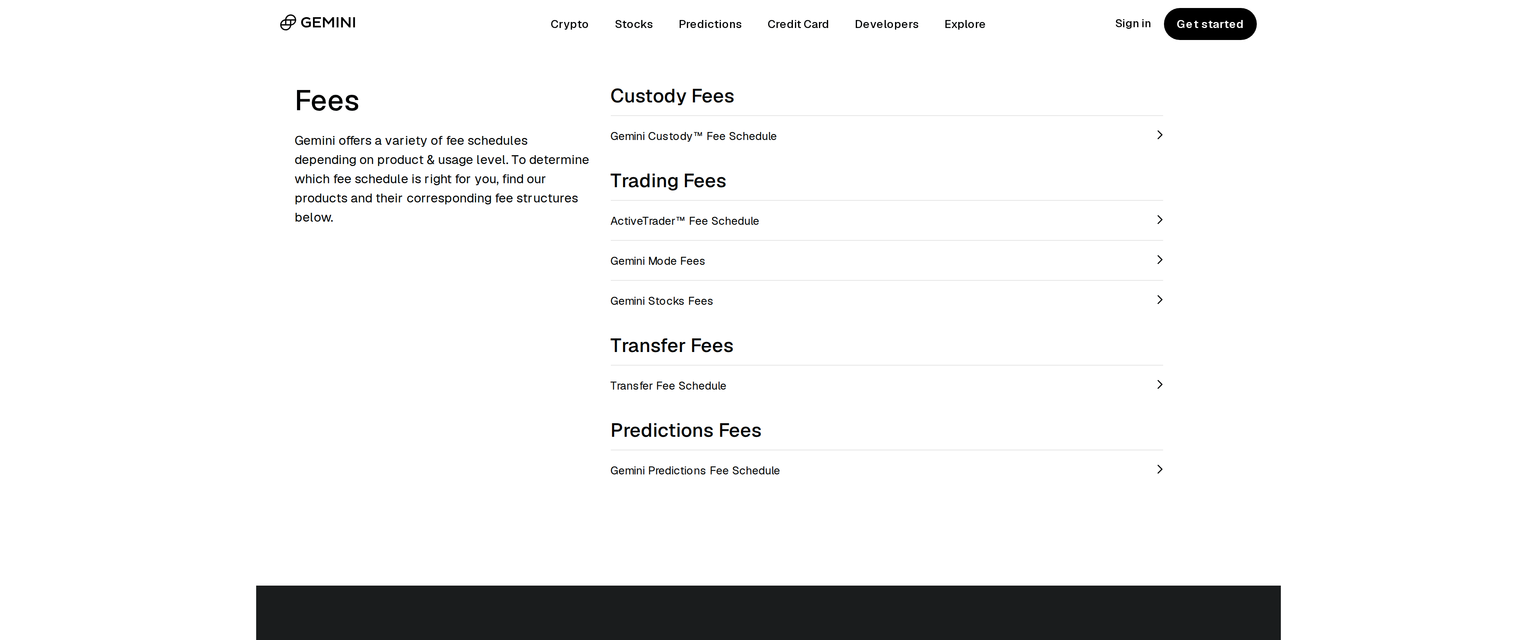
Task: Open Gemini Stocks Fees link
Action: point(887,301)
